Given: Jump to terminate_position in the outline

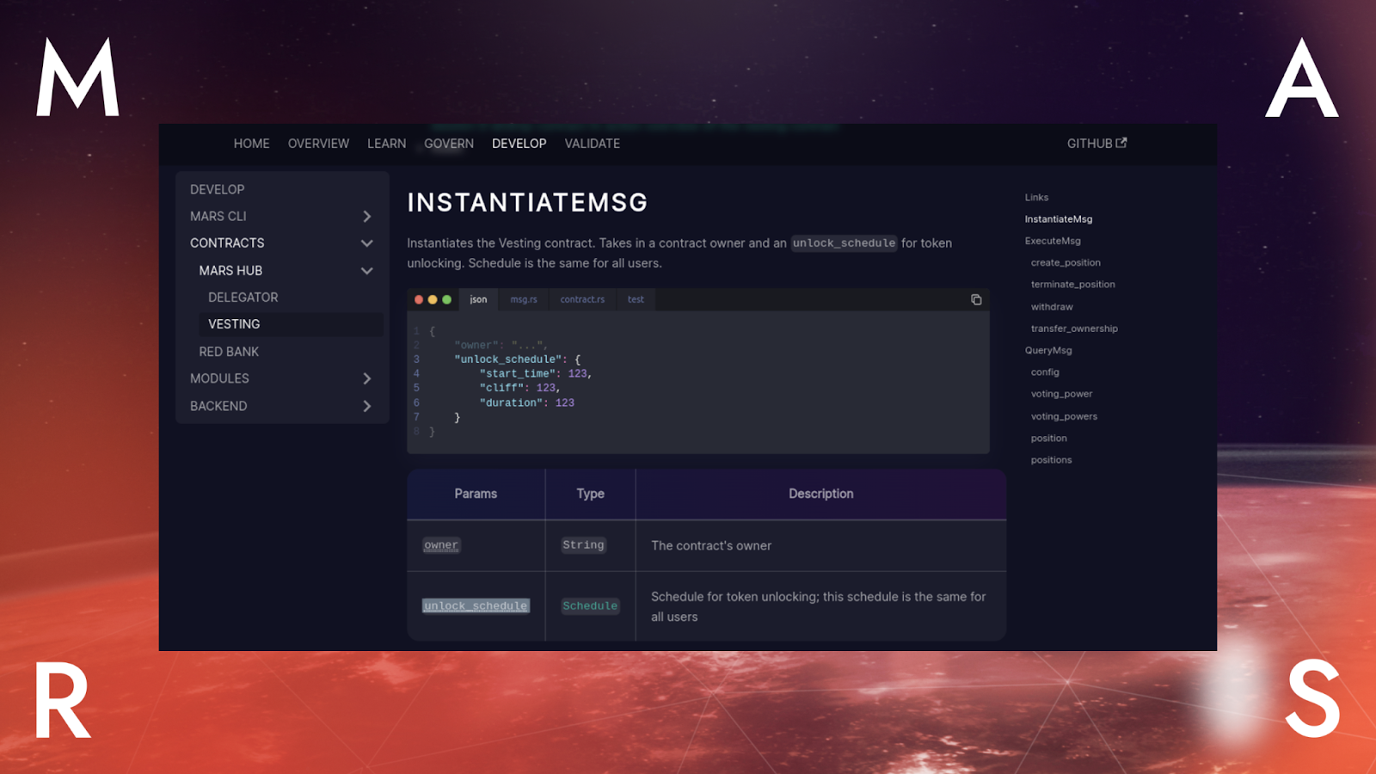Looking at the screenshot, I should coord(1072,285).
